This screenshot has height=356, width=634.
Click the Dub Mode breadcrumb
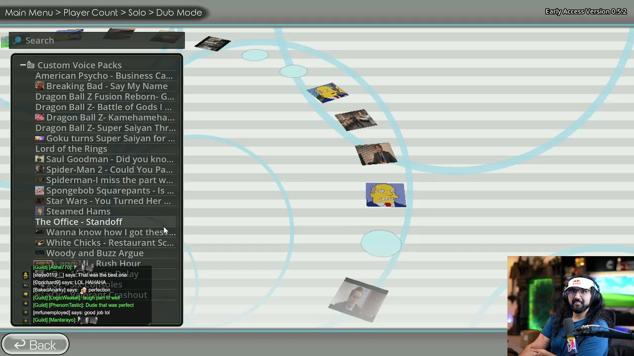click(x=179, y=12)
